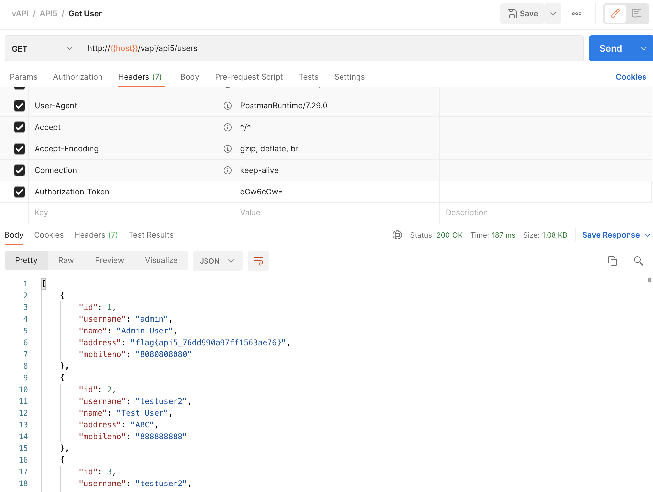The image size is (653, 492).
Task: Select the Raw view button
Action: 66,260
